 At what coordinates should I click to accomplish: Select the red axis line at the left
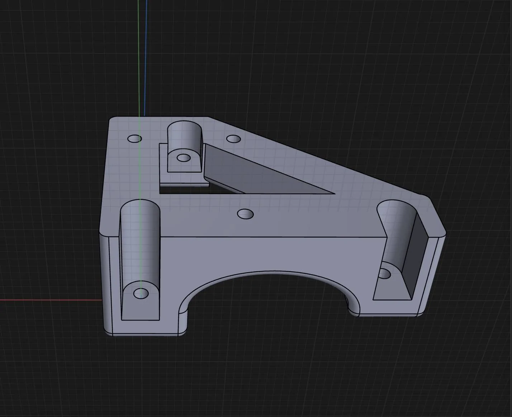[x=50, y=300]
